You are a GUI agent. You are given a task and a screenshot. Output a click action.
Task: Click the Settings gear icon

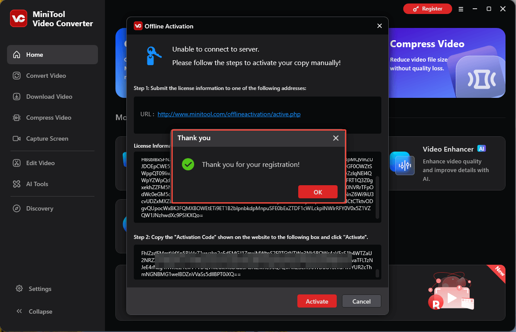pos(19,288)
